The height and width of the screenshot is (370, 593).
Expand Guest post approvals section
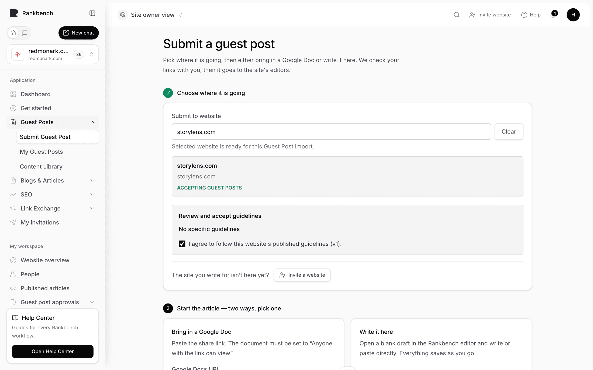tap(92, 302)
